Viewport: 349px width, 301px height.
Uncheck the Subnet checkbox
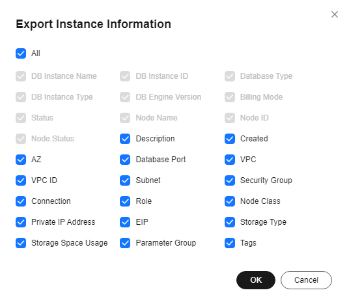tap(125, 180)
